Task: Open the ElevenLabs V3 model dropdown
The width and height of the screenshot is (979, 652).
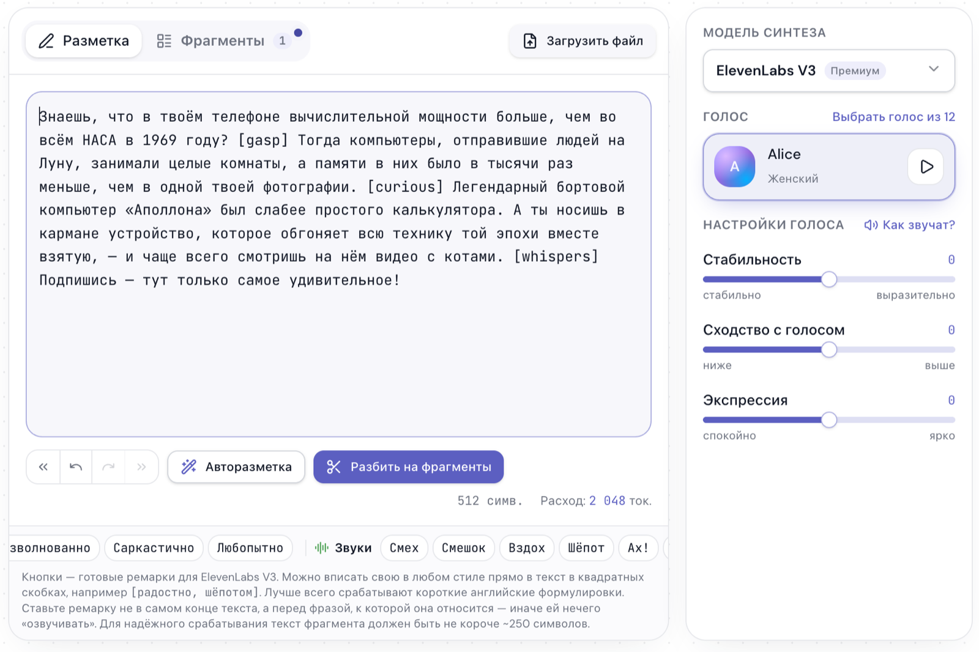Action: [828, 71]
